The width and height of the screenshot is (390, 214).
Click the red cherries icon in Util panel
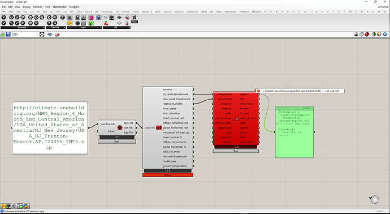click(106, 23)
